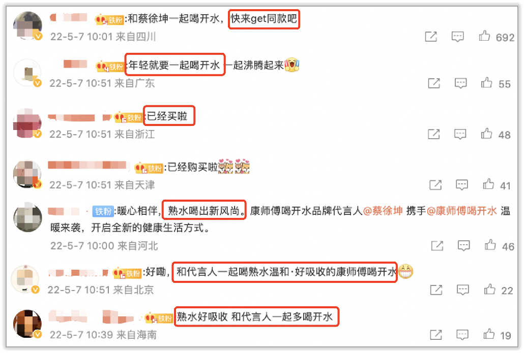Reply to the comment from 天津

point(462,185)
